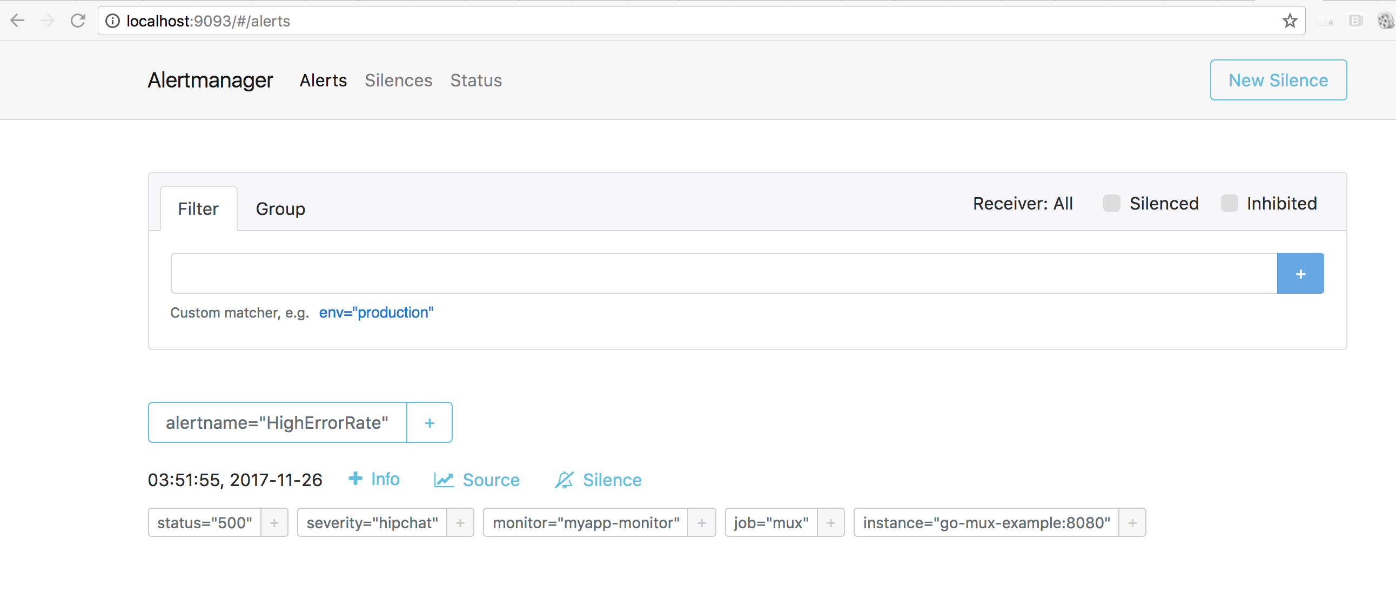This screenshot has width=1396, height=593.
Task: Enable the Silenced checkbox
Action: [1112, 203]
